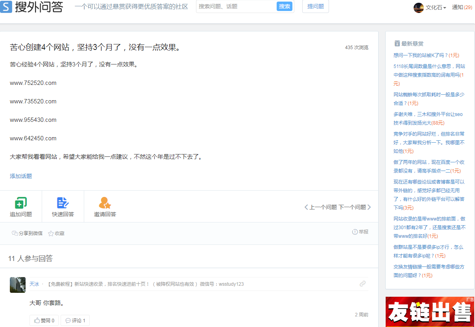Click 上一个问题 link
The width and height of the screenshot is (475, 327).
(x=323, y=207)
